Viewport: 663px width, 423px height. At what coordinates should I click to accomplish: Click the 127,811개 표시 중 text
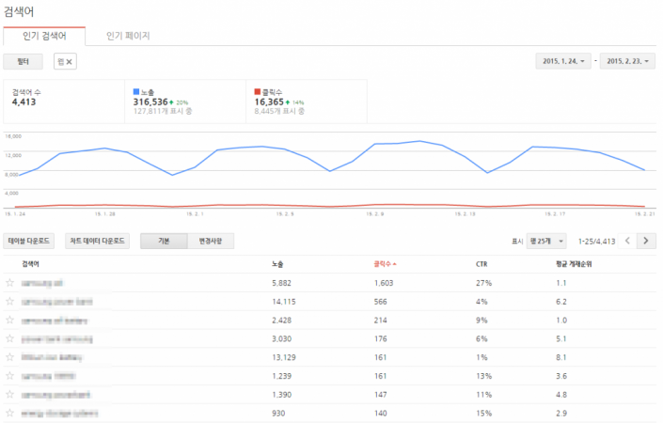tap(163, 111)
